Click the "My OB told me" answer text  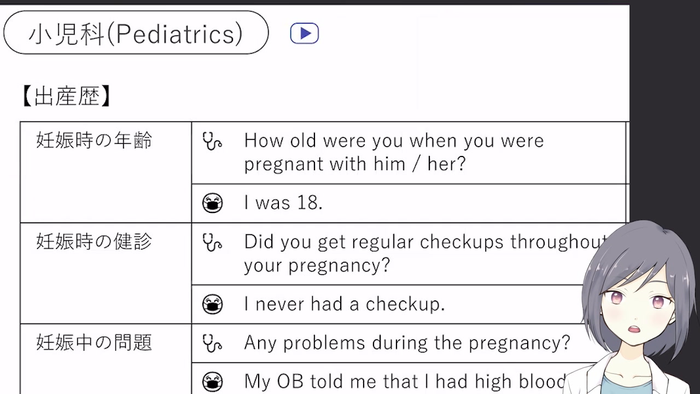pyautogui.click(x=404, y=381)
